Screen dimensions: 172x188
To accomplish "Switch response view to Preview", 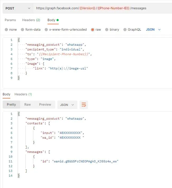I will (x=45, y=105).
